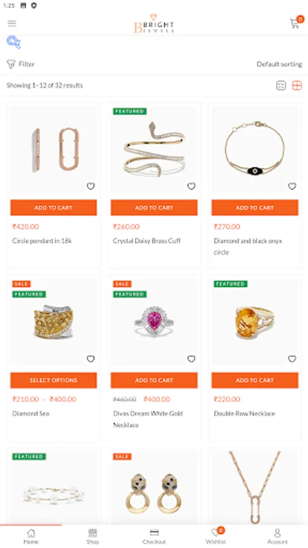
Task: Toggle wishlist heart on Crystal Daisy Brass Cuff
Action: pos(191,186)
